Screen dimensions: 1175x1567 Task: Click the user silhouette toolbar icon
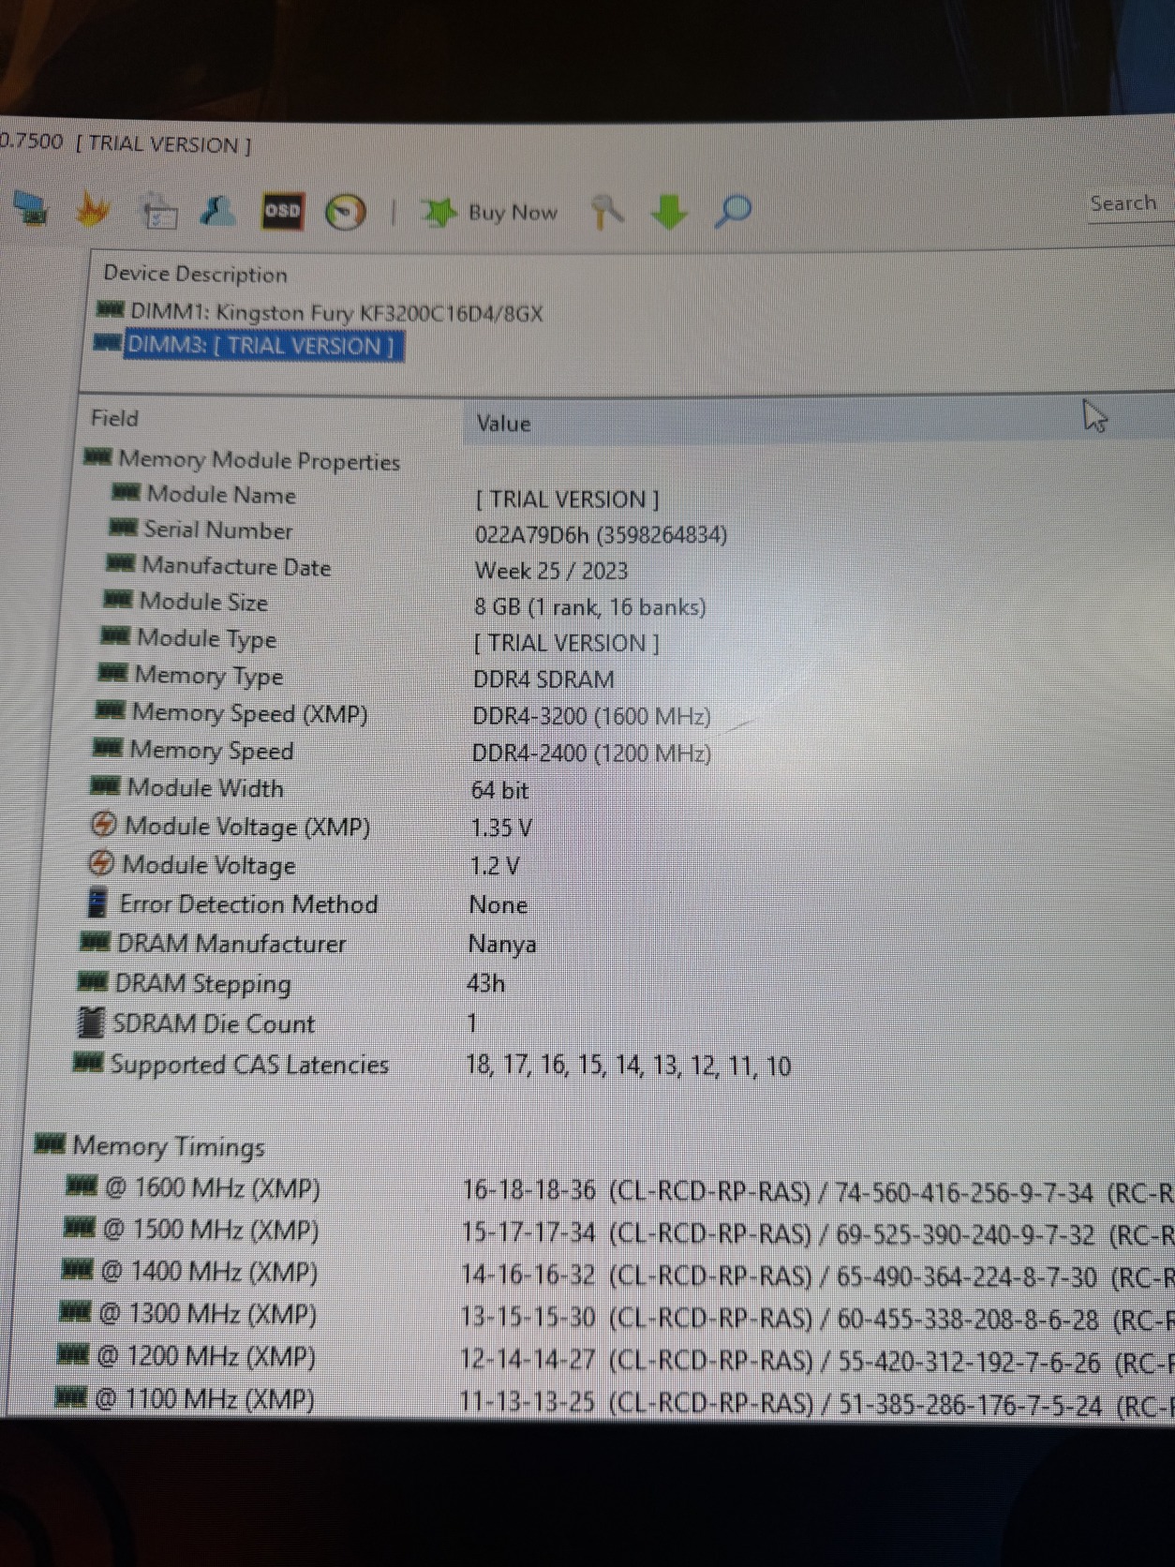tap(217, 211)
